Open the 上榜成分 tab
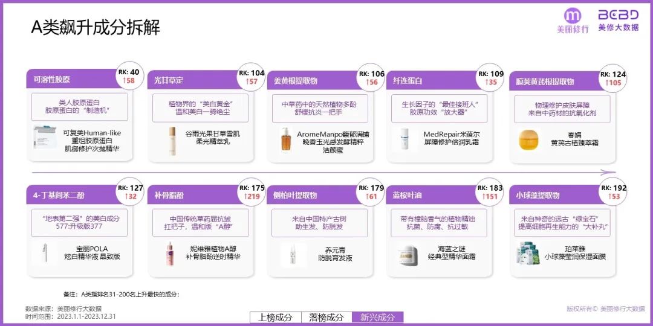The height and width of the screenshot is (326, 653). pos(275,318)
